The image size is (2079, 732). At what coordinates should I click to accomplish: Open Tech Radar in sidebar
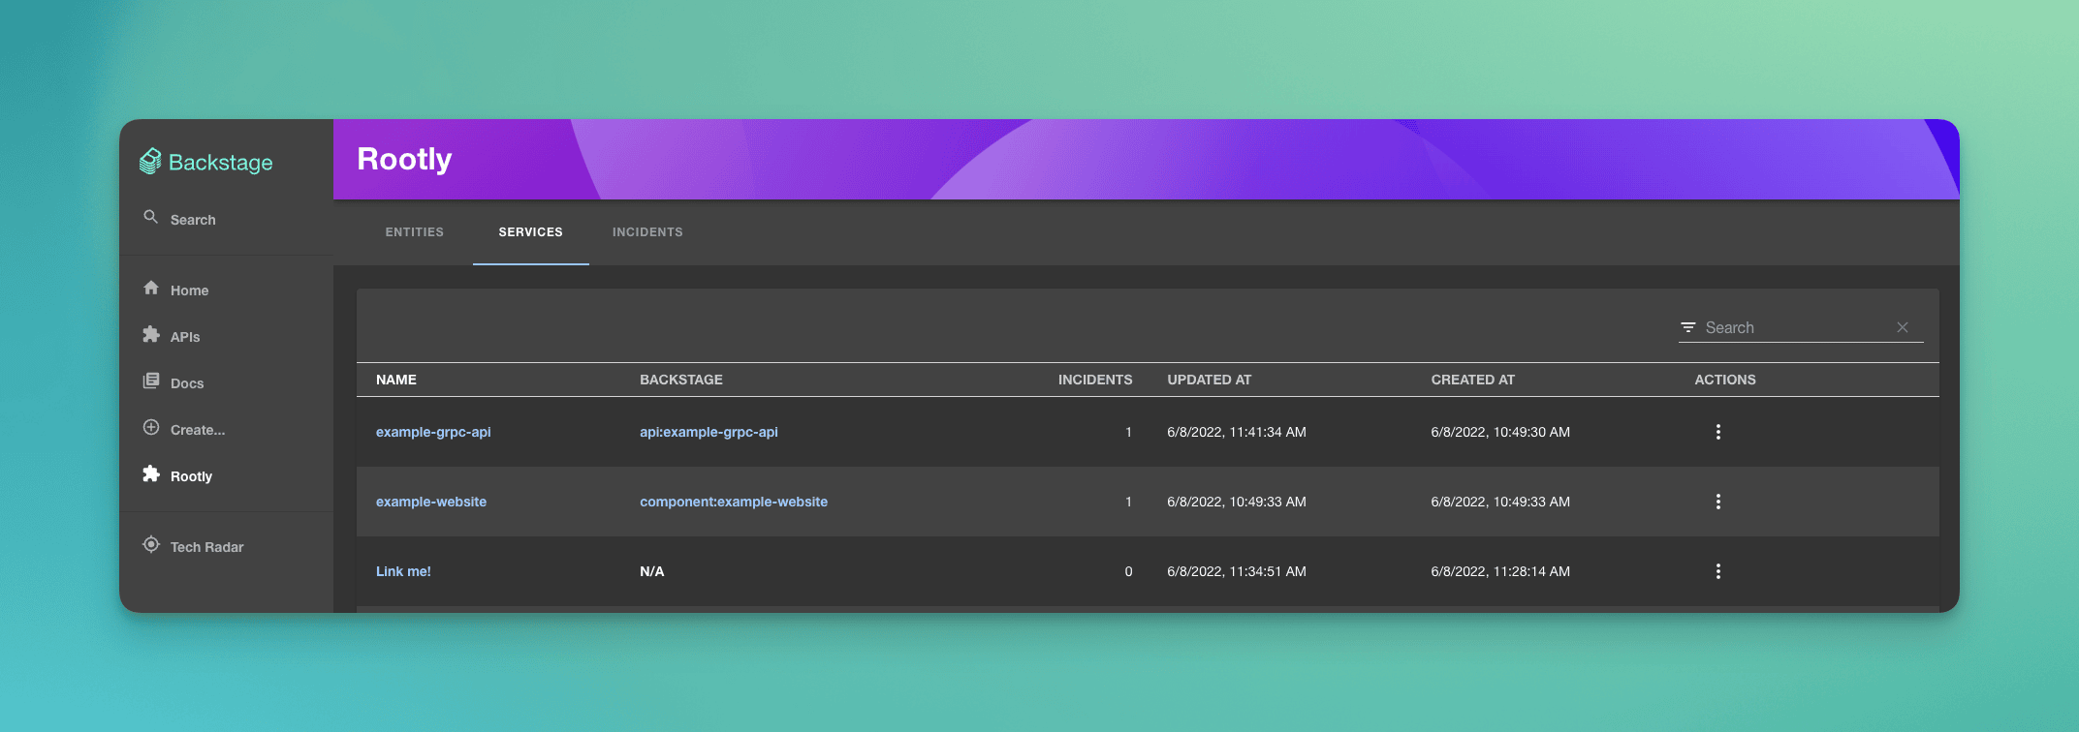click(x=206, y=547)
